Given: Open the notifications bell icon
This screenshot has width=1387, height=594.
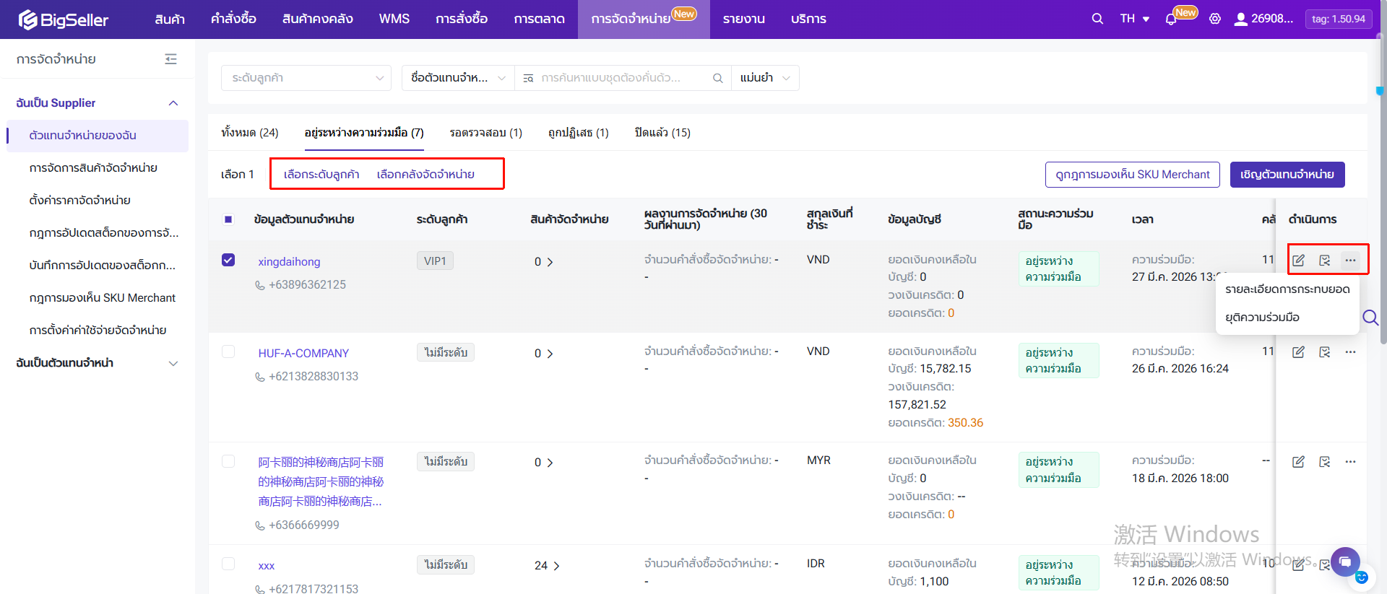Looking at the screenshot, I should coord(1171,19).
